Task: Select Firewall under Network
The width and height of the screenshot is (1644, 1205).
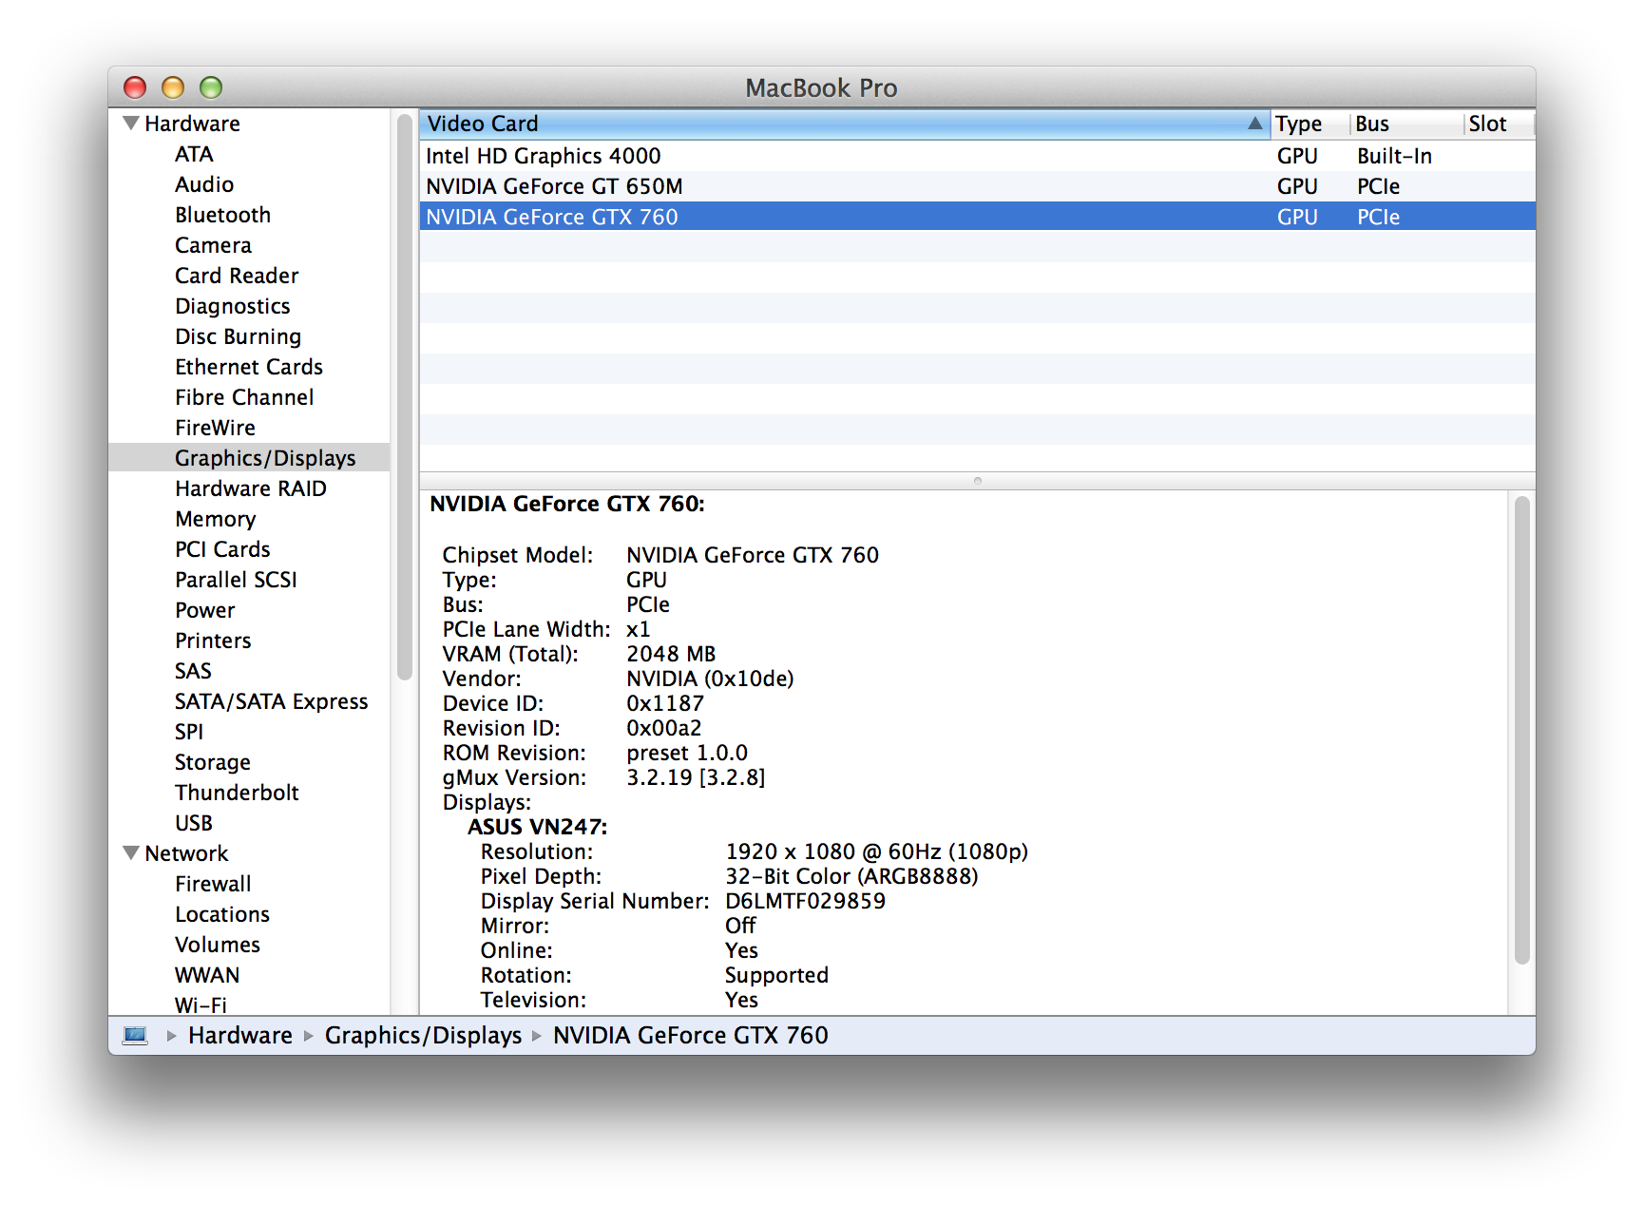Action: click(213, 884)
